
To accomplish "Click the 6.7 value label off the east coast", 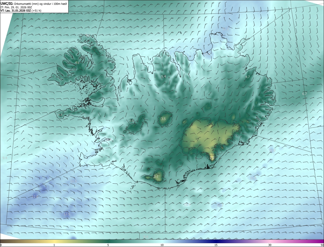I will pyautogui.click(x=304, y=94).
